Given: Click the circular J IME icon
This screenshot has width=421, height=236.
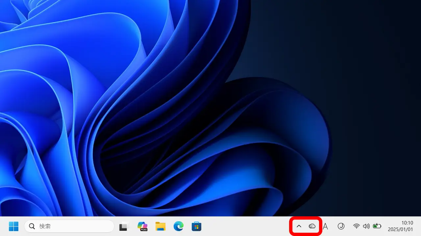Looking at the screenshot, I should point(341,226).
